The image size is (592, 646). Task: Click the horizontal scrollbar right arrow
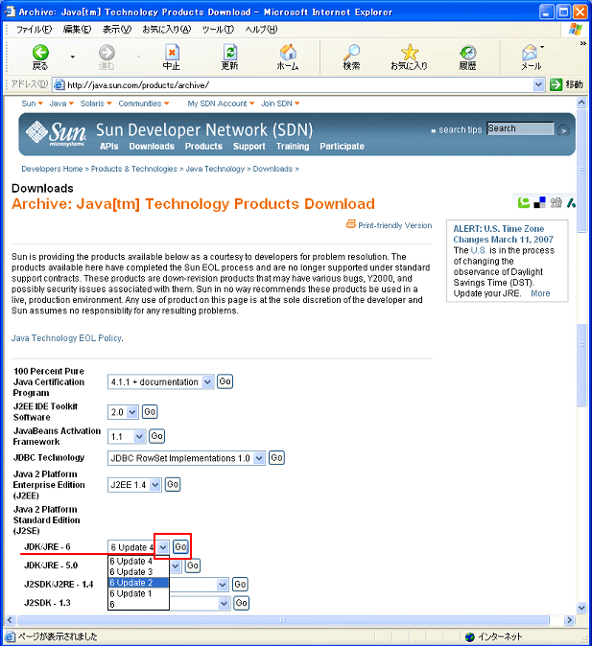[569, 620]
